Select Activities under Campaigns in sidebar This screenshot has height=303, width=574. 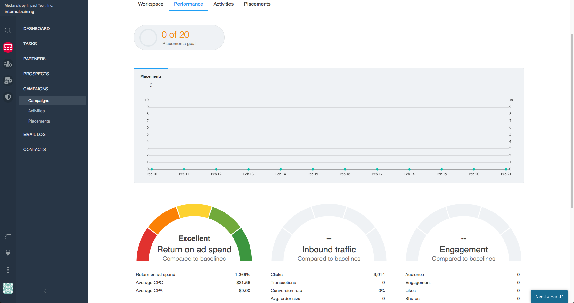click(x=37, y=111)
